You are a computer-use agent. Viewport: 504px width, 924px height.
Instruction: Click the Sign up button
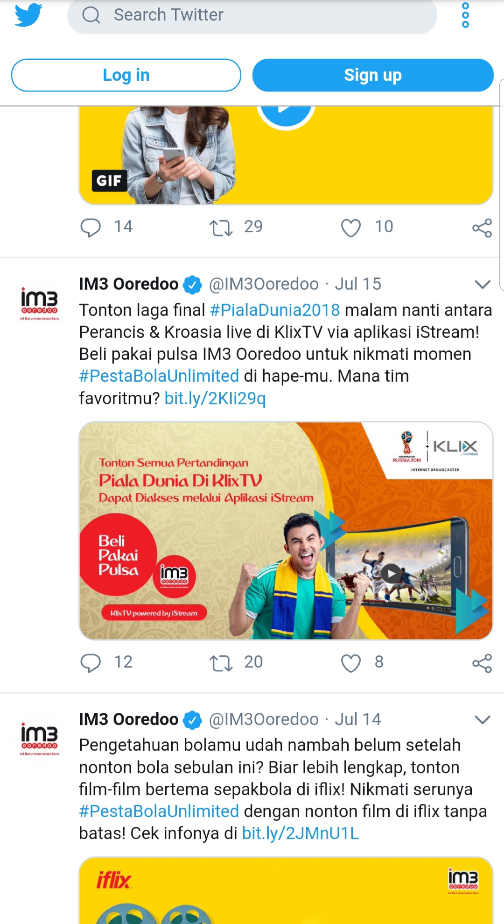373,75
